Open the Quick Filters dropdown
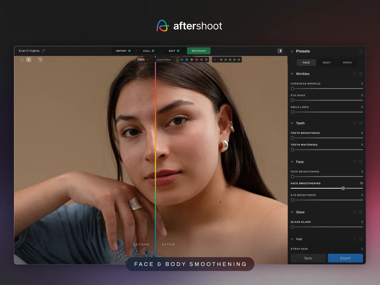 click(x=165, y=60)
